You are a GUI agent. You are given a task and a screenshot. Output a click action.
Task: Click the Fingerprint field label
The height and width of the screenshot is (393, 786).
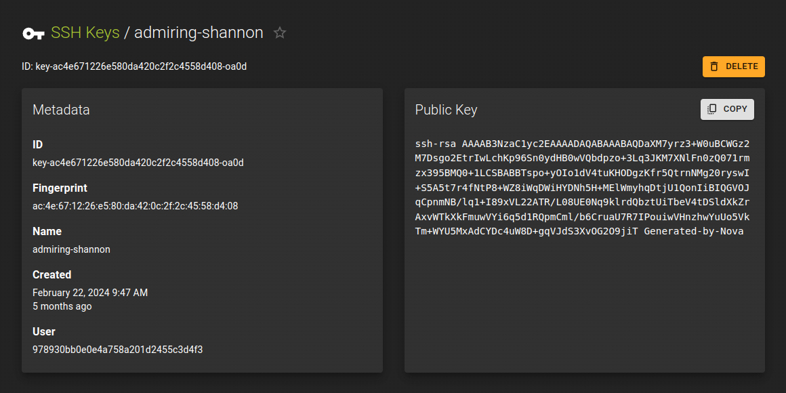tap(60, 188)
